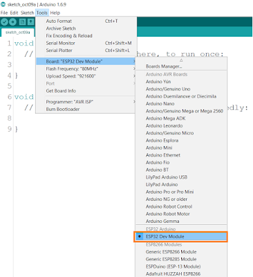Expand the Upload Speed: "921600" submenu
253x277 pixels.
pos(86,76)
